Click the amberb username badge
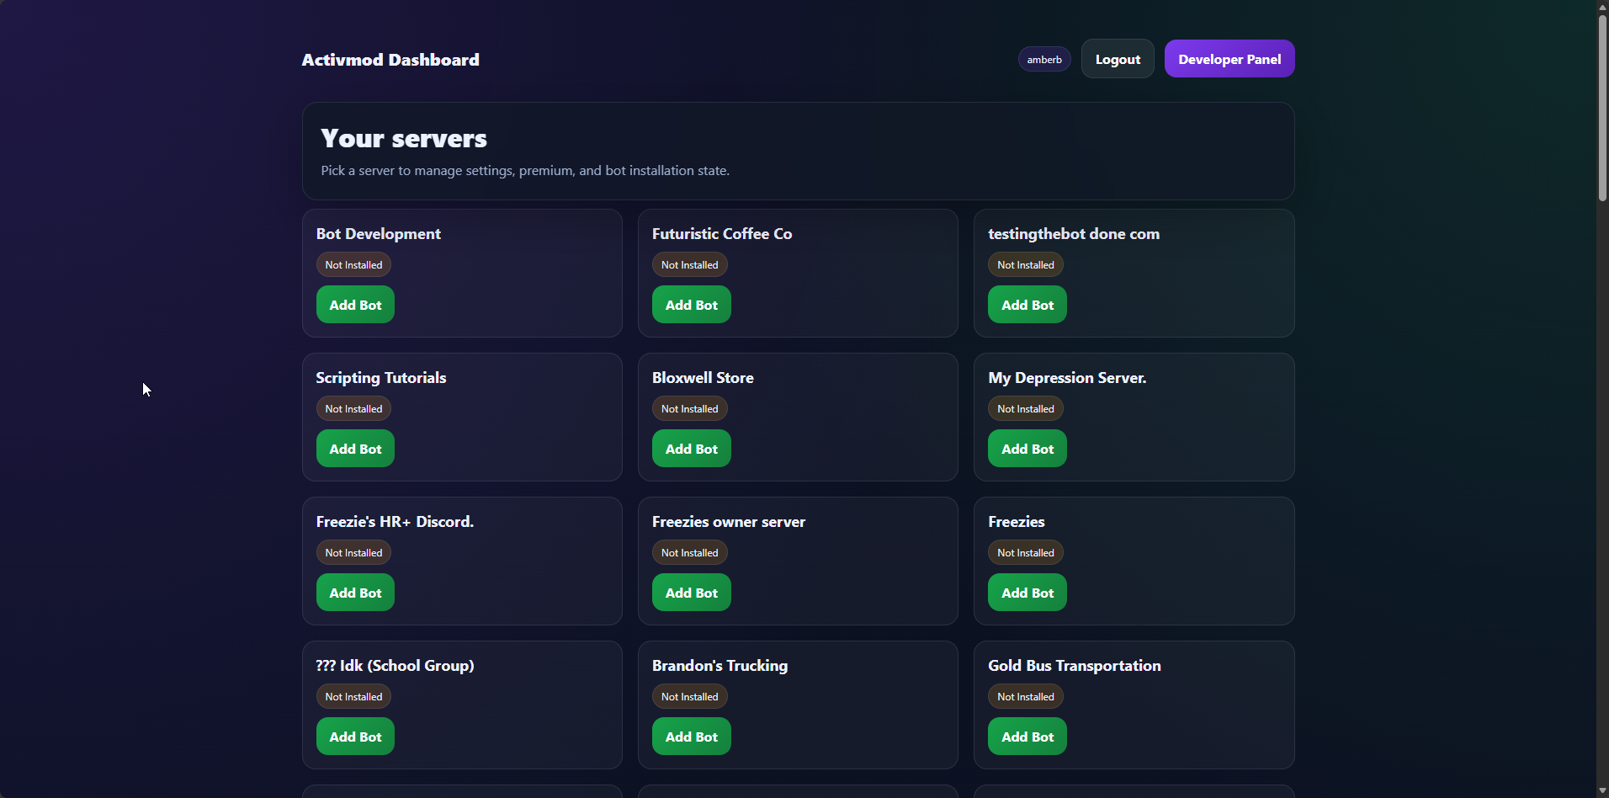This screenshot has height=798, width=1609. (1043, 60)
